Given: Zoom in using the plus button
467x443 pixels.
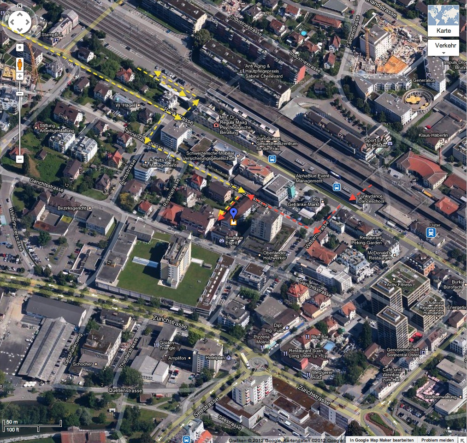Looking at the screenshot, I should [20, 76].
